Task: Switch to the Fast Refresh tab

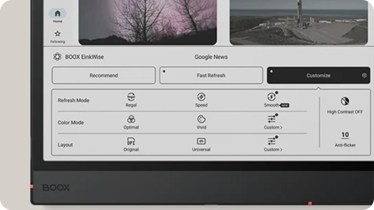Action: tap(211, 76)
